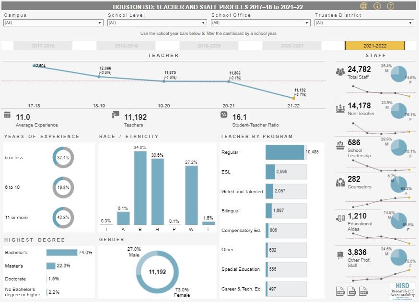Viewport: 419px width, 302px height.
Task: Click the Gifted and Talented program bar
Action: tap(269, 191)
